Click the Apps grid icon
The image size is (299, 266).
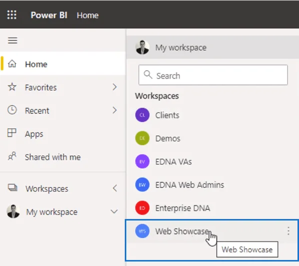(12, 133)
